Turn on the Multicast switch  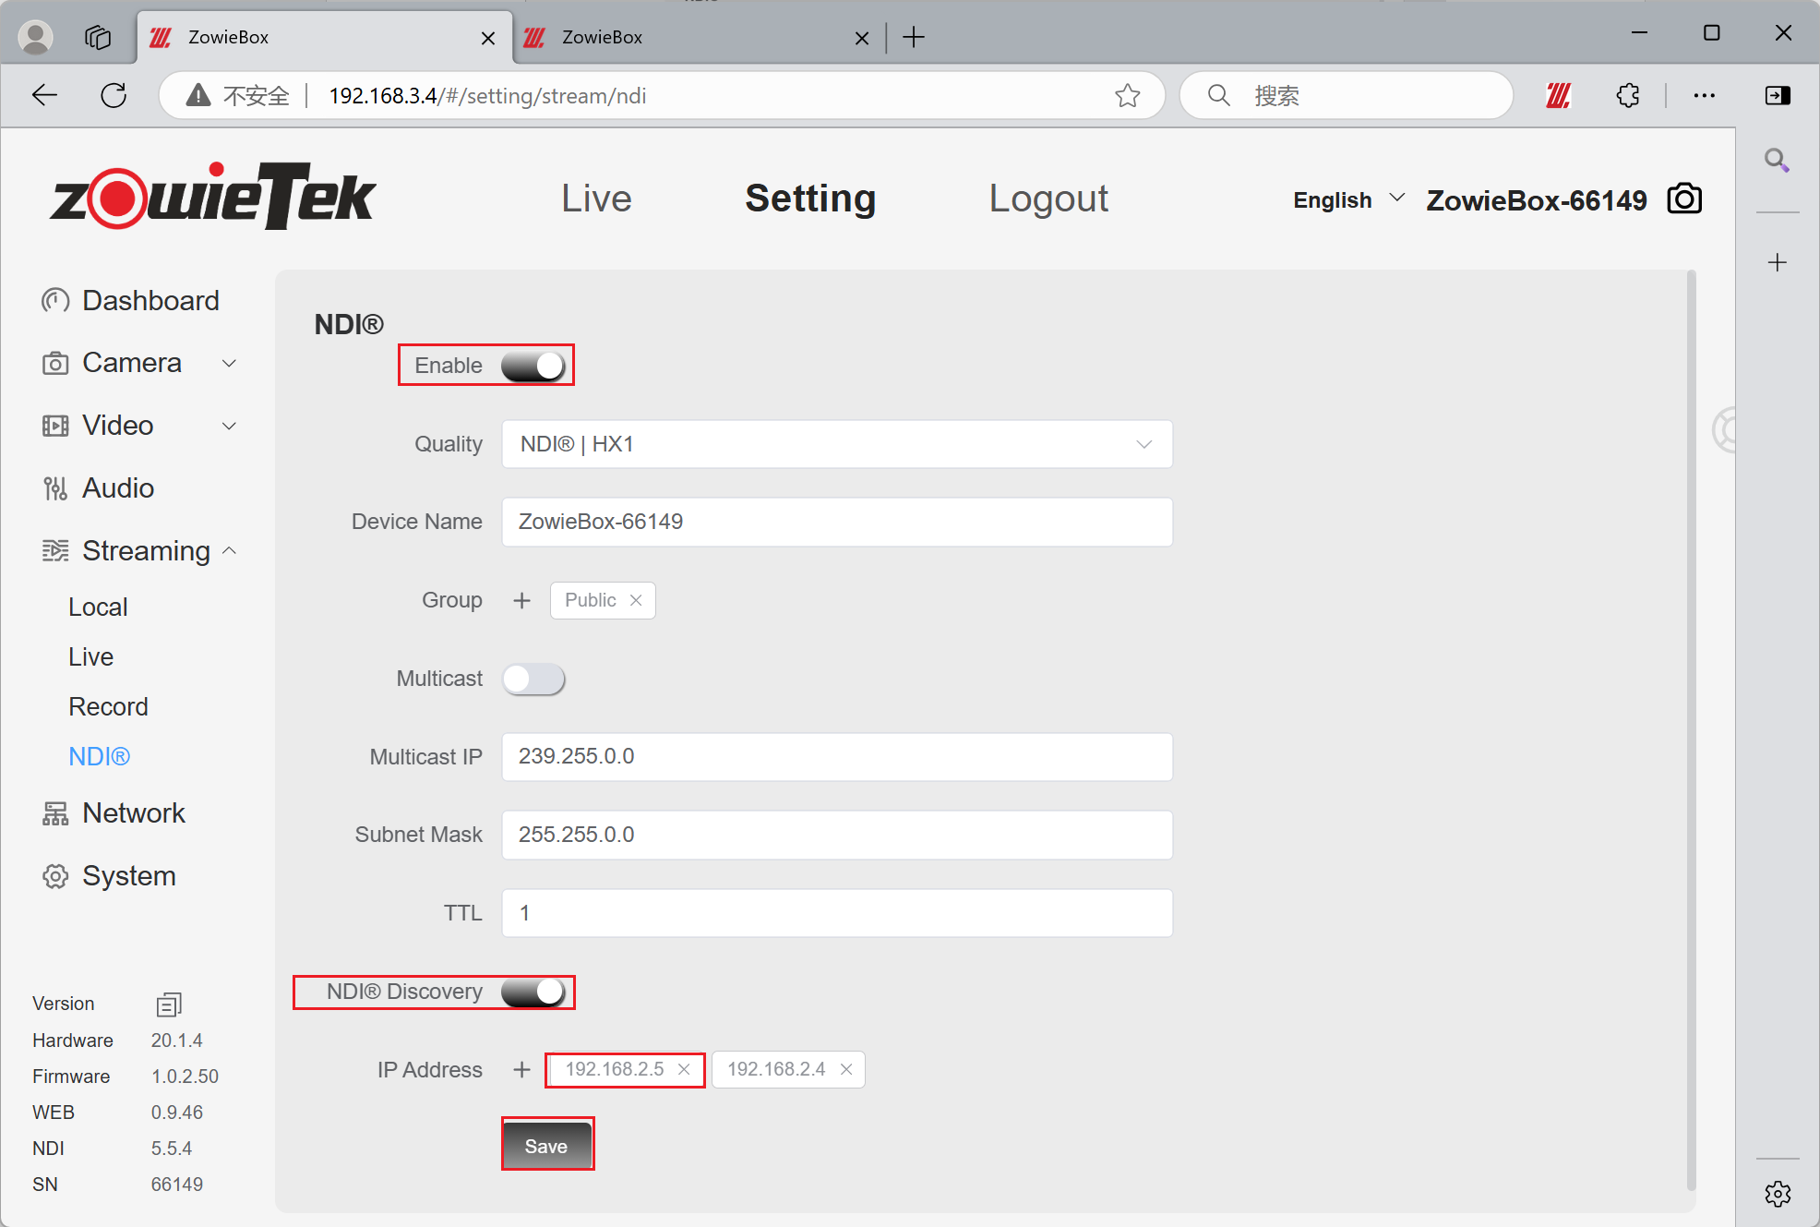tap(533, 680)
